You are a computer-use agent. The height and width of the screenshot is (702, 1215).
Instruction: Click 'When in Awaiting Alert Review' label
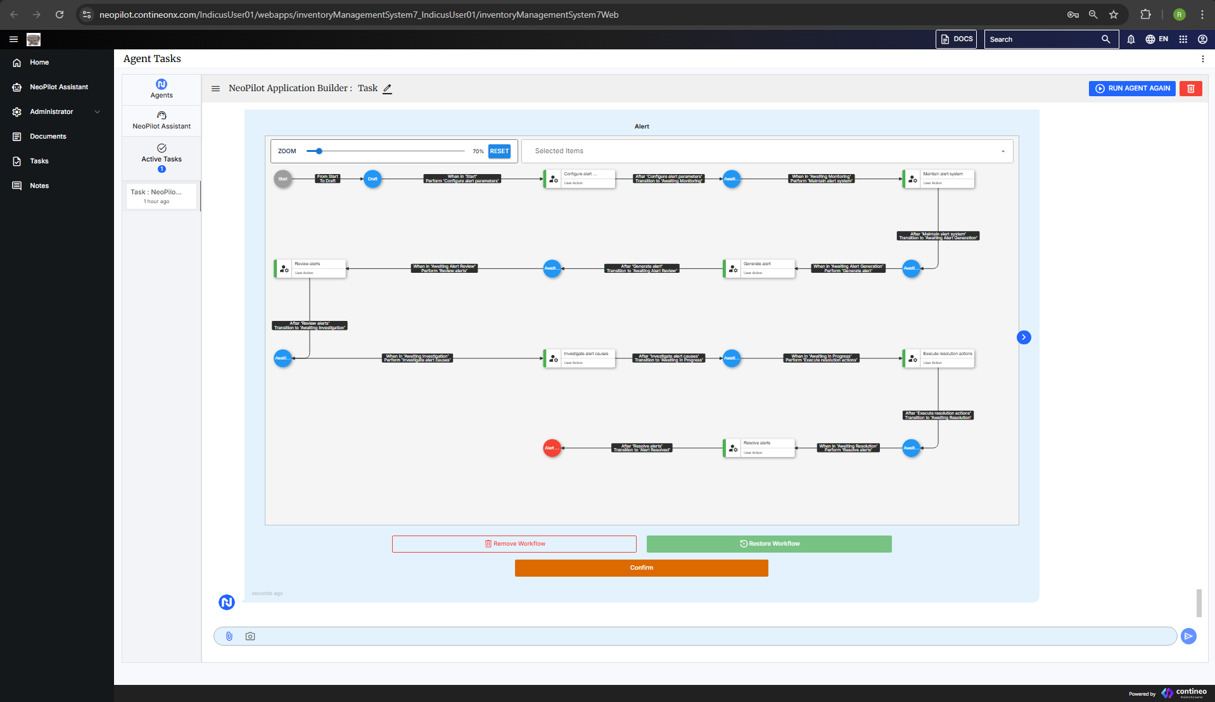(x=444, y=268)
